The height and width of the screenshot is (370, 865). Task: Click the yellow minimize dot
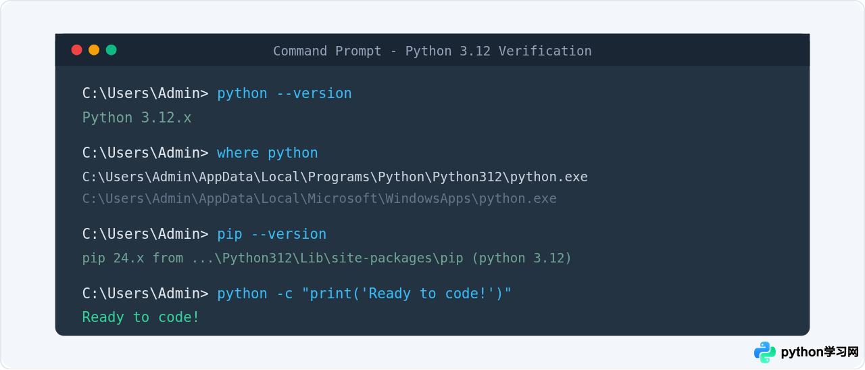point(94,50)
